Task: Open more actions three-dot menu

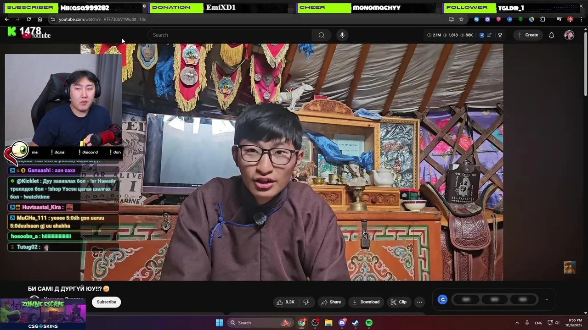Action: click(x=419, y=302)
